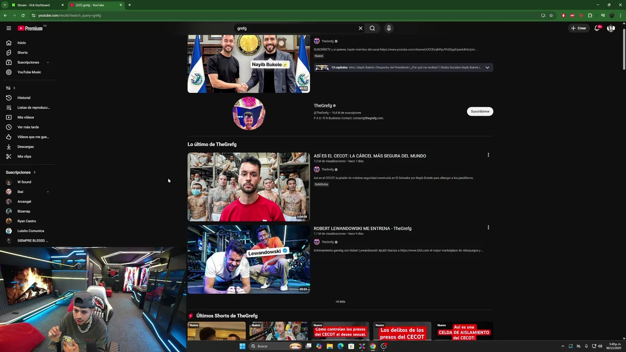This screenshot has height=352, width=626.
Task: Click the magnifying glass search button
Action: pos(372,28)
